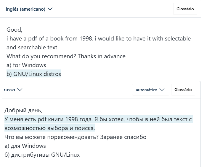212x167 pixels.
Task: Click the chevron beside "inglês (americano)"
Action: click(50, 9)
